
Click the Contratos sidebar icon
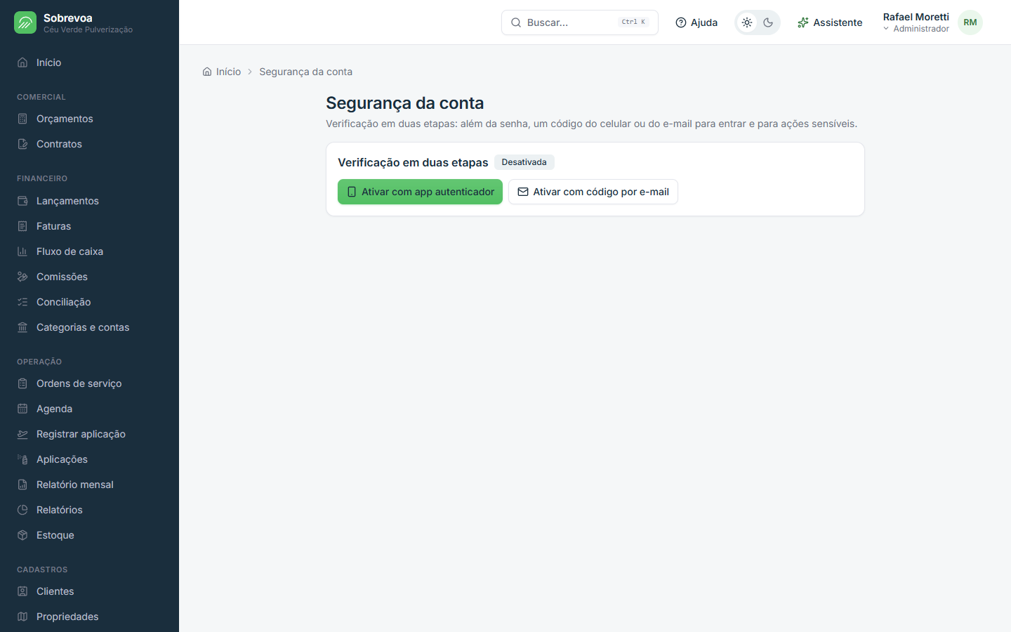click(x=22, y=144)
